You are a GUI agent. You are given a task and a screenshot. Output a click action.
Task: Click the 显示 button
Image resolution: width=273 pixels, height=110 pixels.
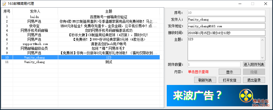pos(230,72)
